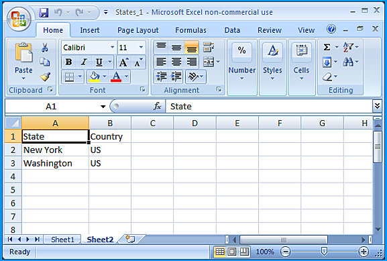Open the Alignment dialog launcher

[219, 89]
